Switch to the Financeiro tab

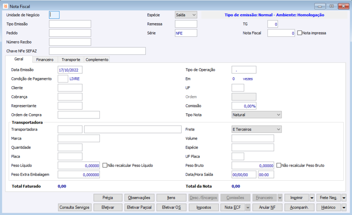tap(45, 60)
